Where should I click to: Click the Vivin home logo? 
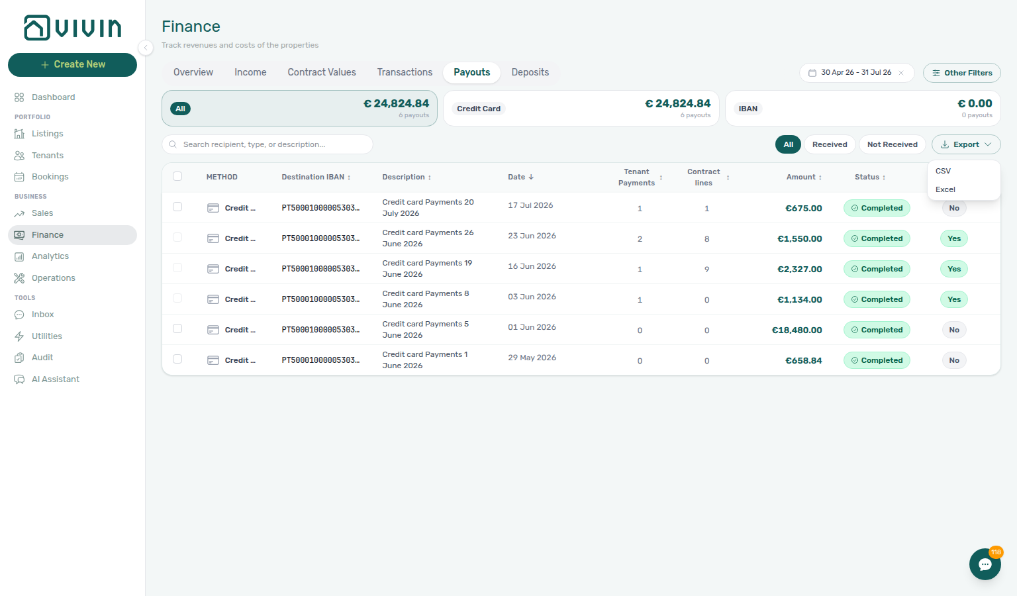click(x=72, y=28)
